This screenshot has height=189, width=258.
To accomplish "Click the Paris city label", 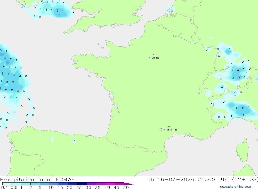I will tap(154, 57).
